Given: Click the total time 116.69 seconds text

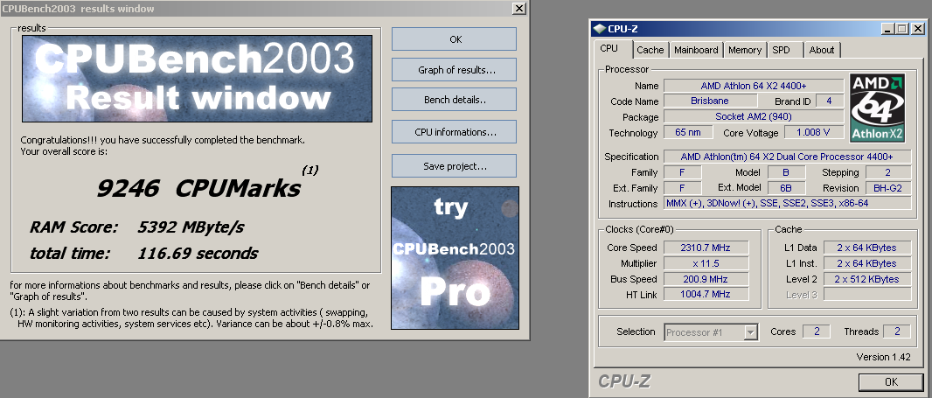Looking at the screenshot, I should (144, 254).
